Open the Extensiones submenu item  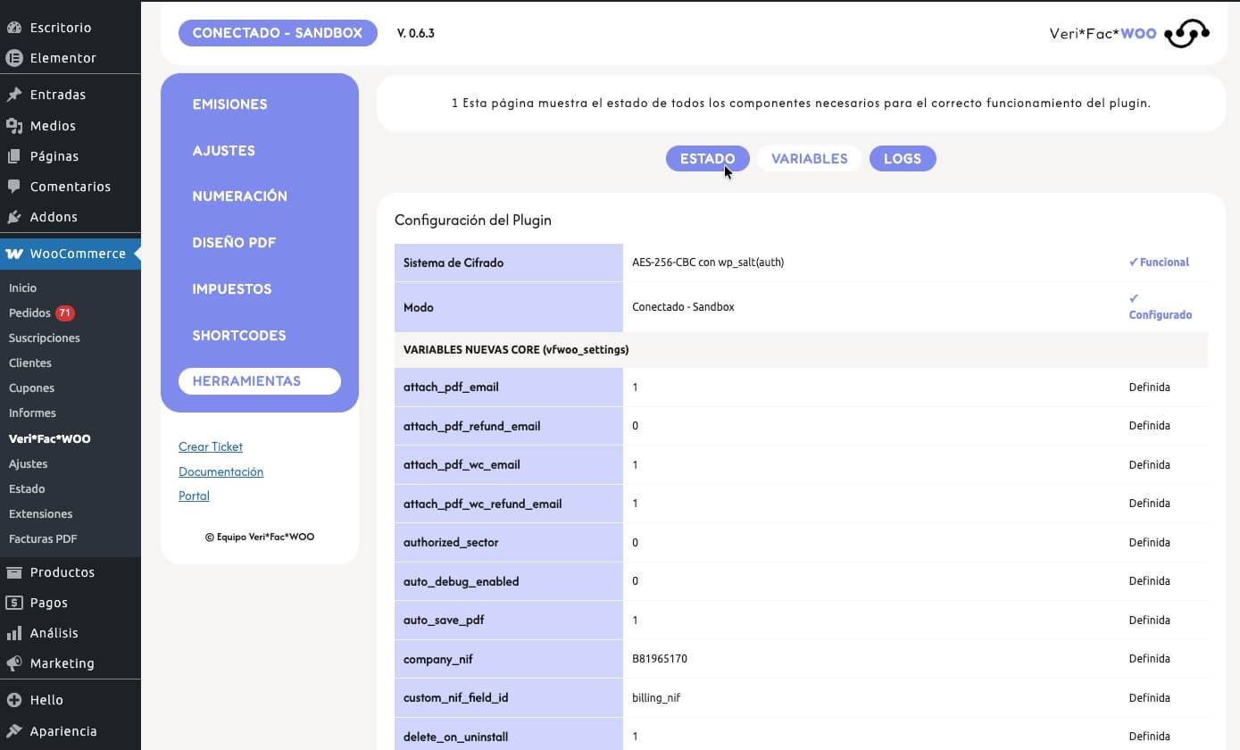pos(41,514)
